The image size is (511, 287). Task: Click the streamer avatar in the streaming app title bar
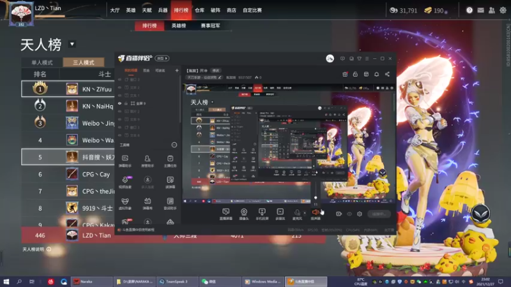click(x=330, y=59)
